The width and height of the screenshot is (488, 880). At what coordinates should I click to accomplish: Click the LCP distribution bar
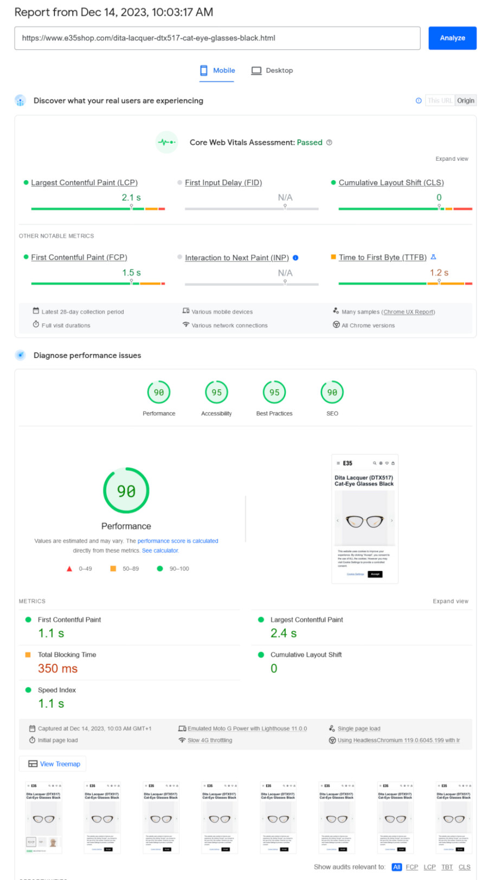point(98,208)
